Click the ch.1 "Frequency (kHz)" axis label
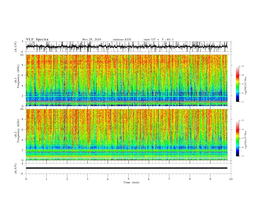Viewport: 260px width, 201px height. [x=18, y=77]
